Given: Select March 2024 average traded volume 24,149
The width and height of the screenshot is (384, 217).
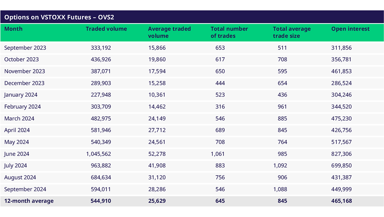Looking at the screenshot, I should [157, 118].
